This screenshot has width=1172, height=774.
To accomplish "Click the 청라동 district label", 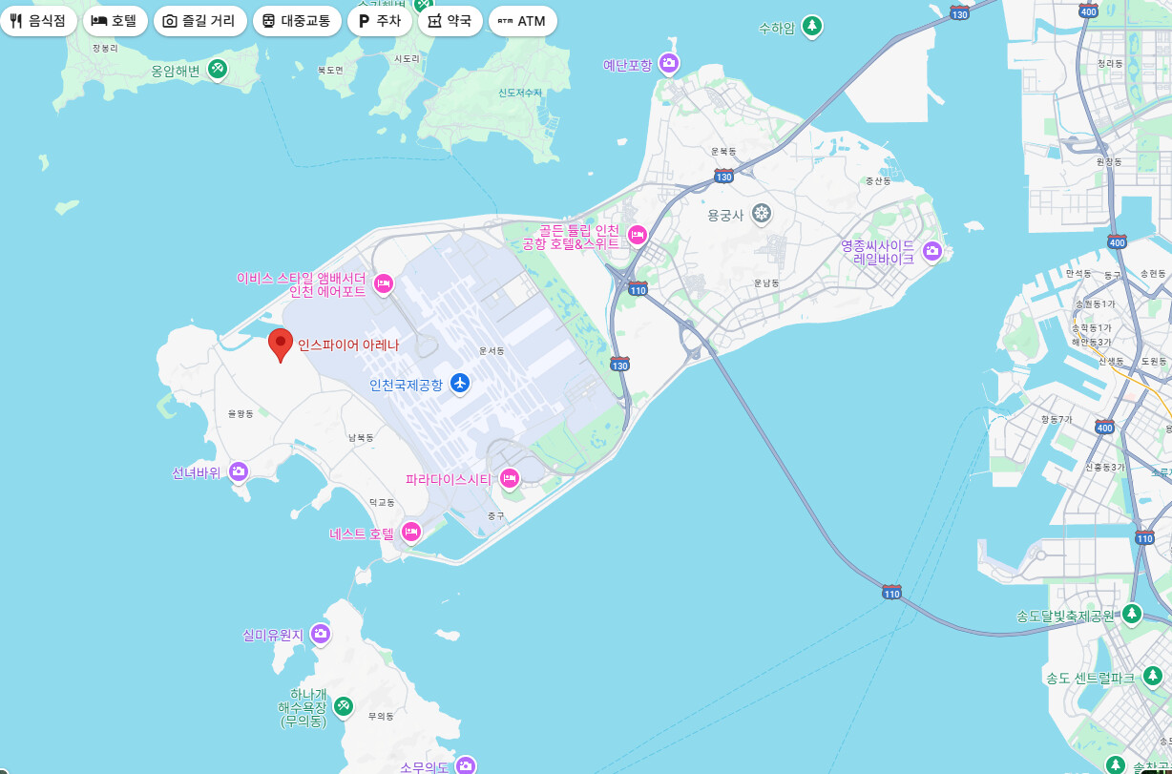I will click(x=1110, y=63).
